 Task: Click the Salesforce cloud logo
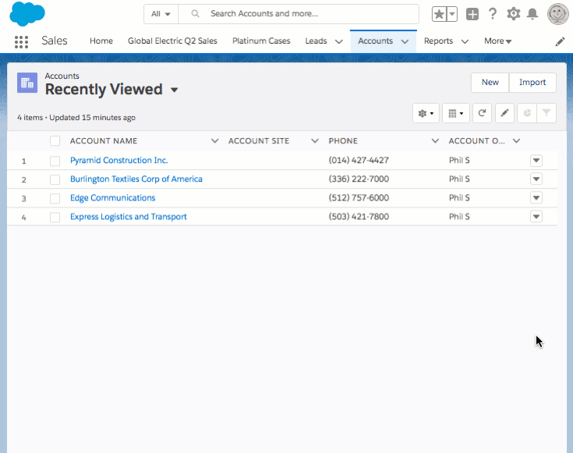point(27,14)
